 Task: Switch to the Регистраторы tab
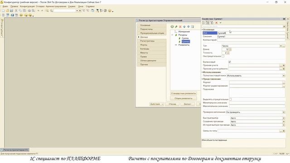[x=151, y=41]
